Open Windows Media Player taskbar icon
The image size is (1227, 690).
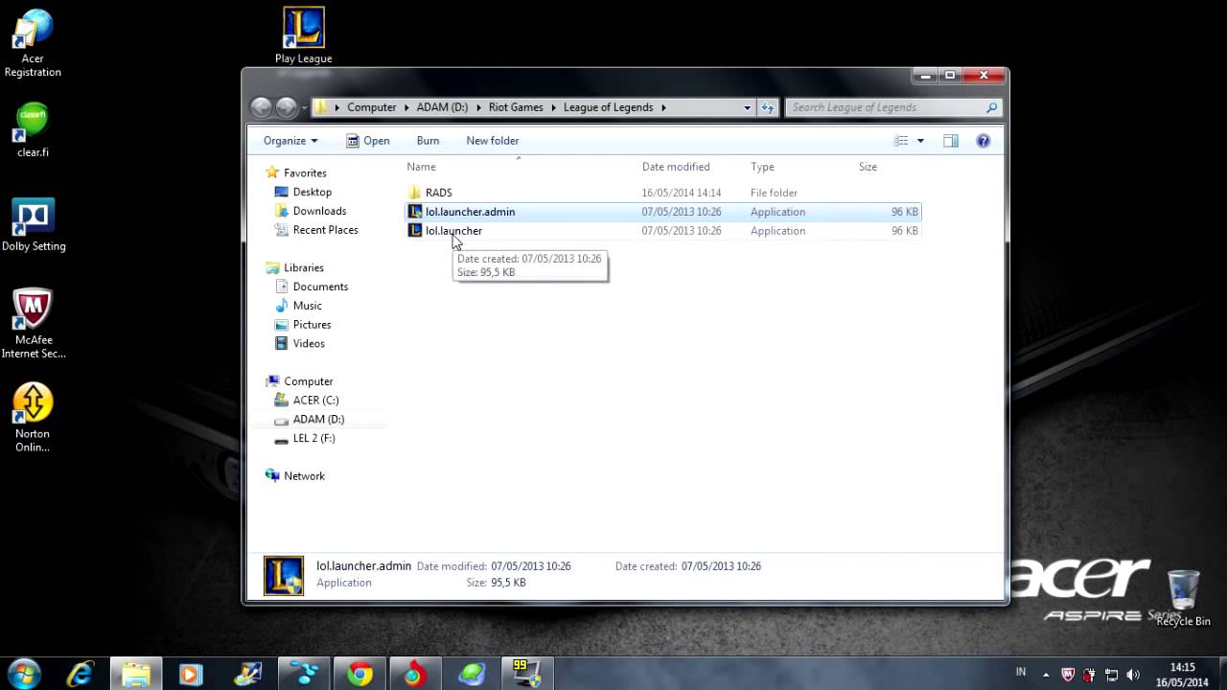(190, 675)
